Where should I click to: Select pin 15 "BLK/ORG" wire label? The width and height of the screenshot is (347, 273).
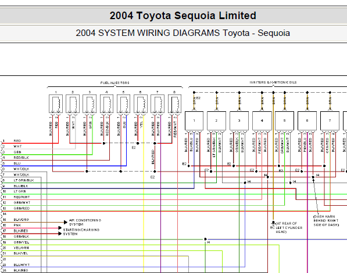(22, 220)
